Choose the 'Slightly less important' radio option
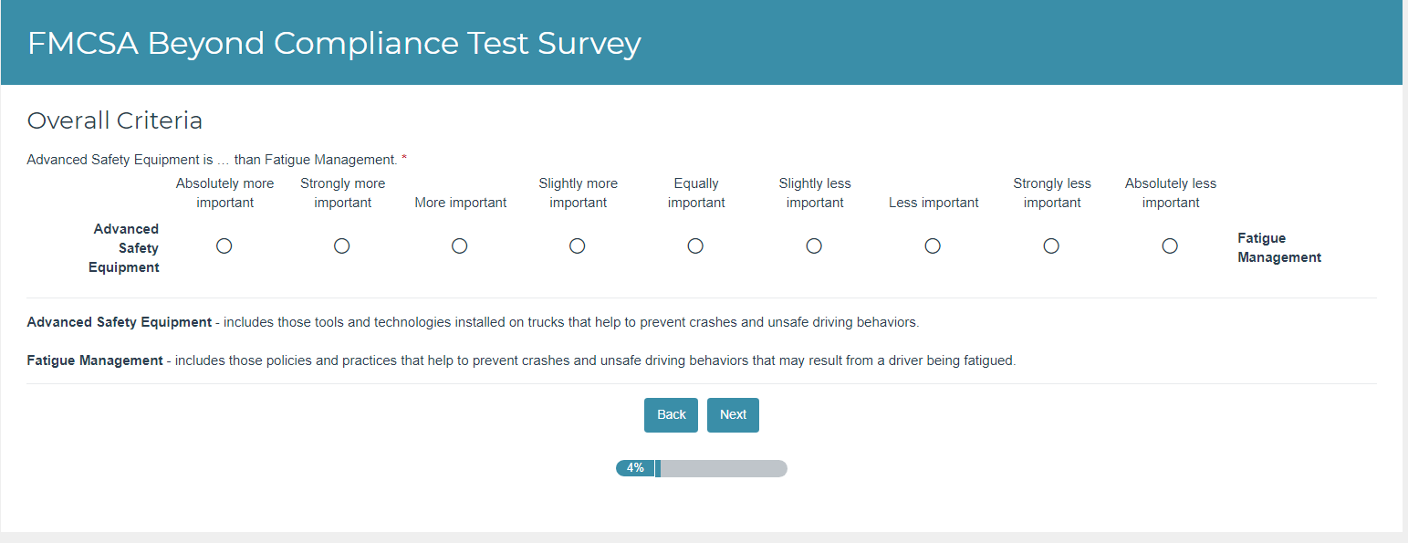 [814, 246]
